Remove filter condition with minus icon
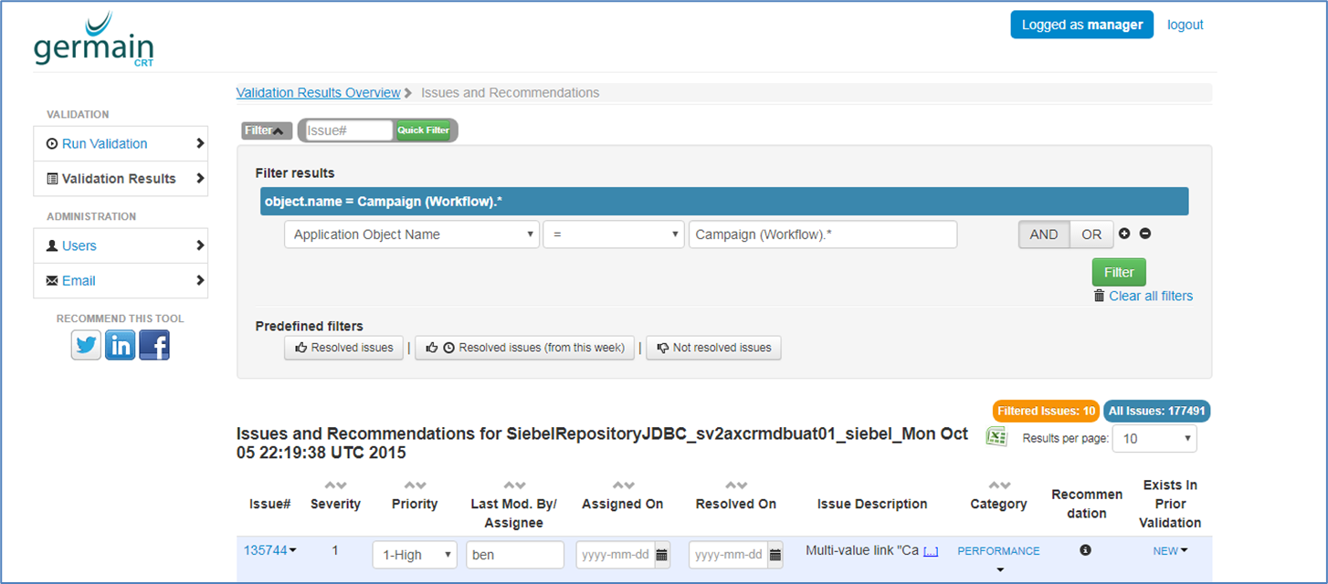The height and width of the screenshot is (584, 1328). (1145, 234)
